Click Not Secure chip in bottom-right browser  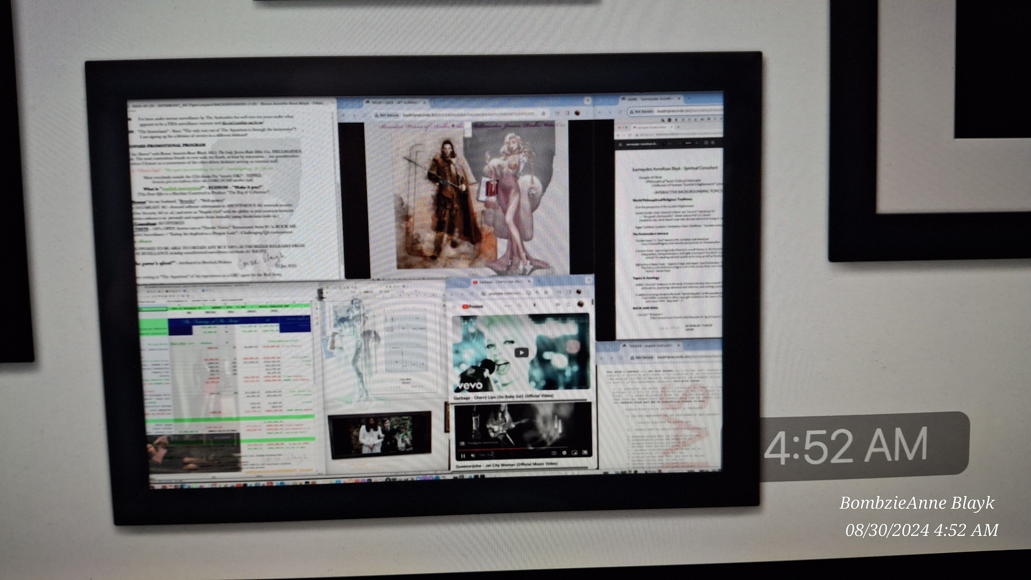[x=642, y=358]
